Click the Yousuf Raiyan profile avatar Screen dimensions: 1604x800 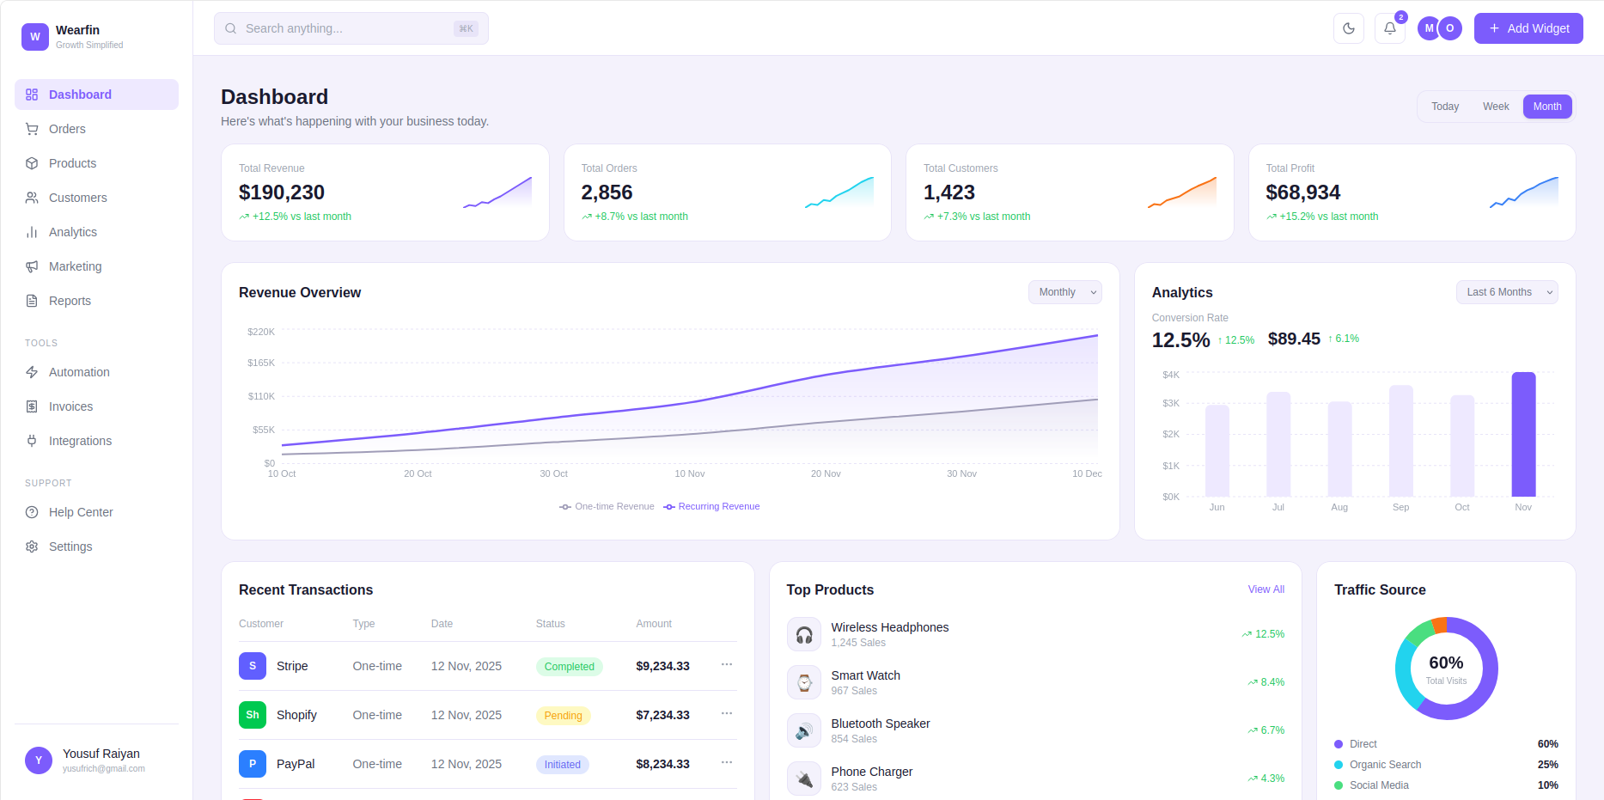click(39, 760)
